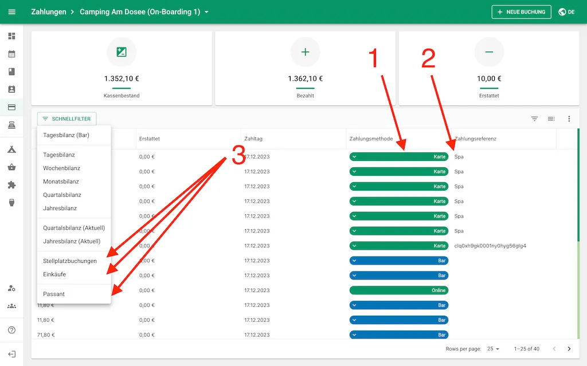Select Tagesbilanz quick filter

[74, 155]
